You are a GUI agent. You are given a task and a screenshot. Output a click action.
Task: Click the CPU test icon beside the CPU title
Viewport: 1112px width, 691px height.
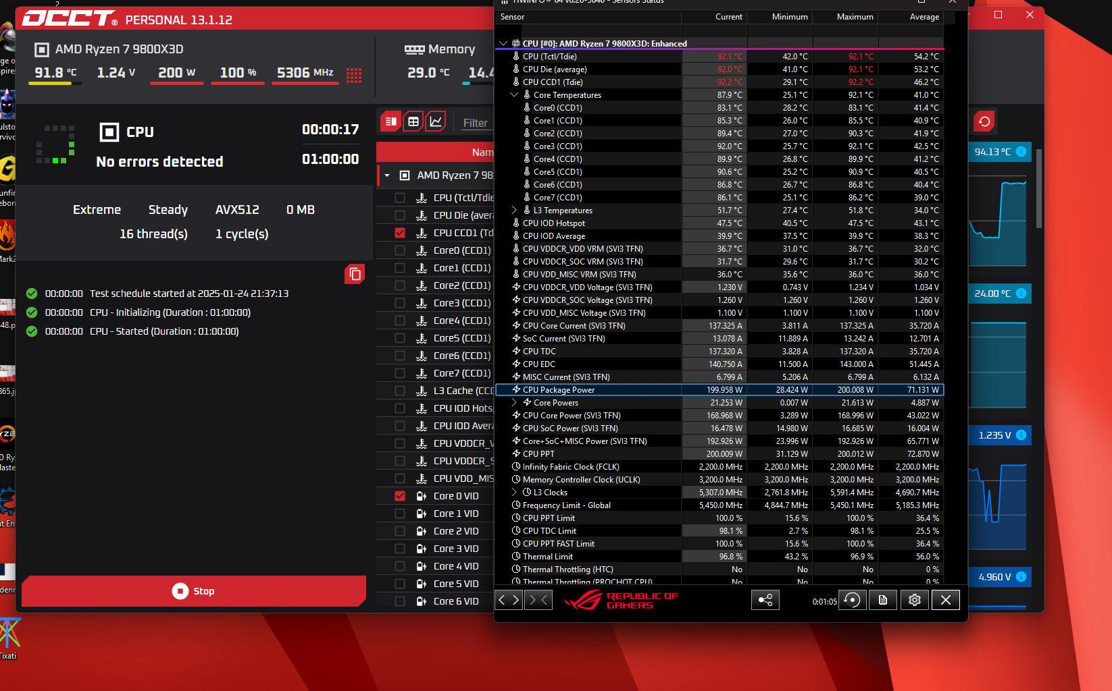click(109, 132)
